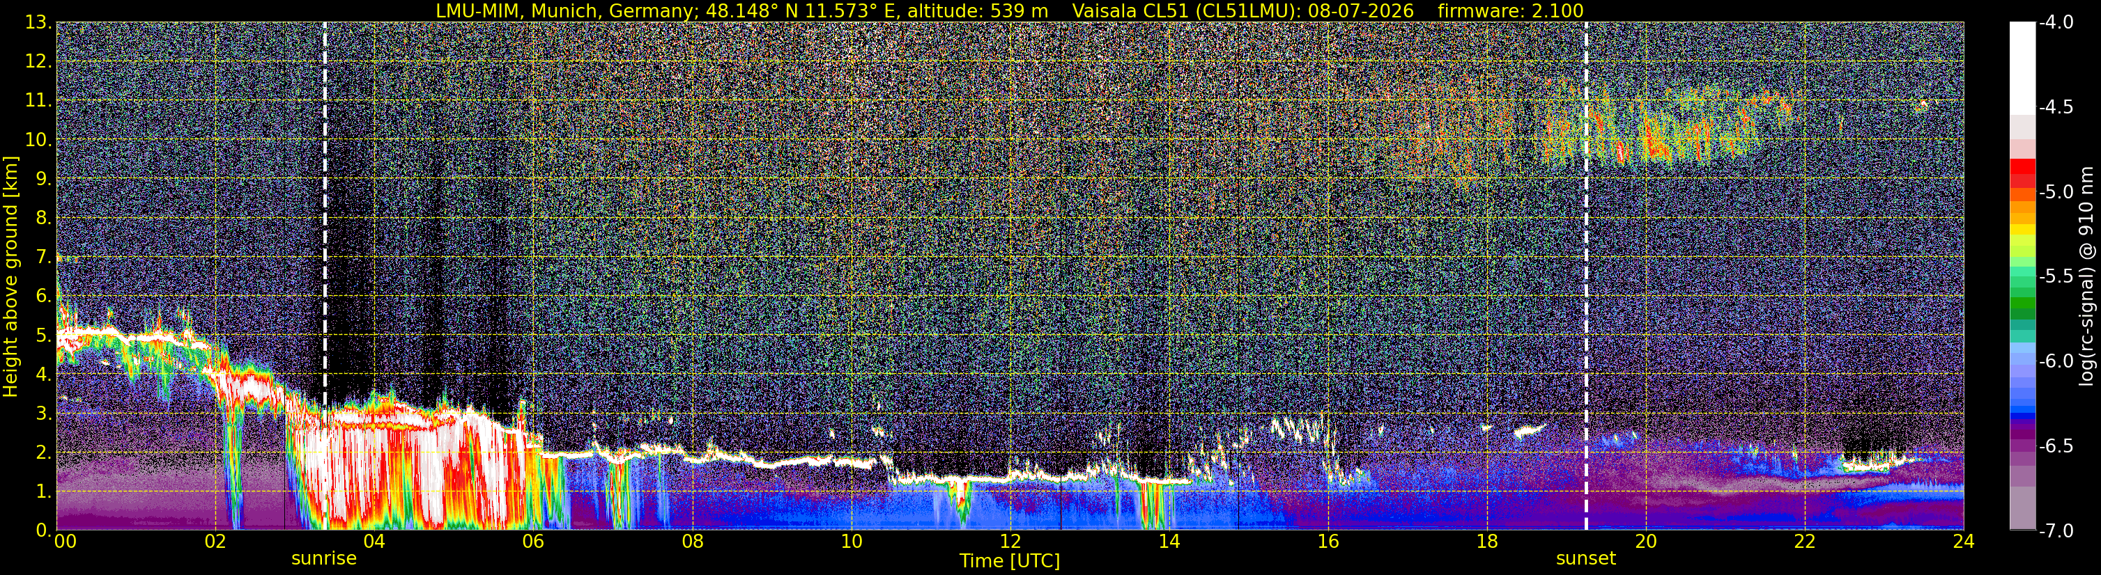
Task: Click the colorbar tick label "-4.0"
Action: click(2056, 23)
